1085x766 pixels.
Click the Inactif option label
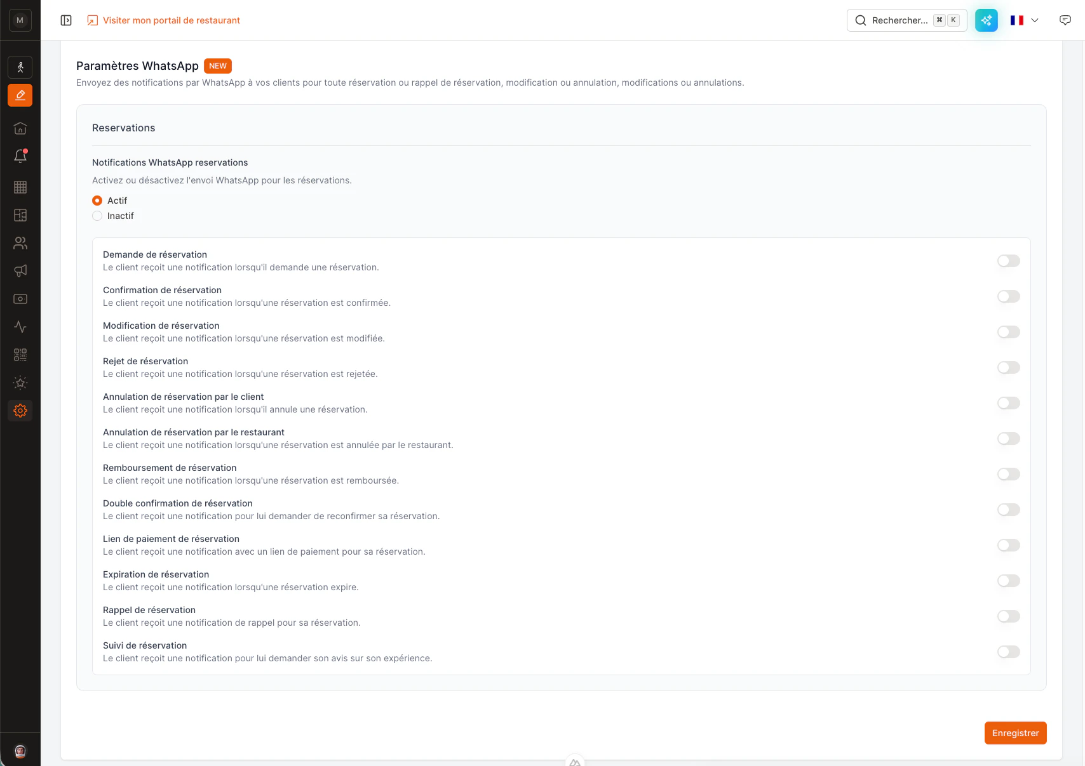click(x=121, y=216)
